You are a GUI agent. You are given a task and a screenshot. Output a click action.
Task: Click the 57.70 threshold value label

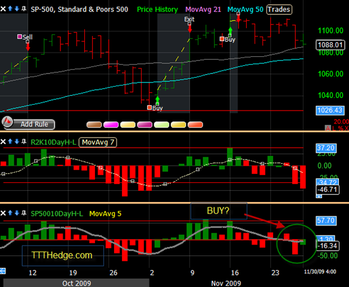[326, 221]
